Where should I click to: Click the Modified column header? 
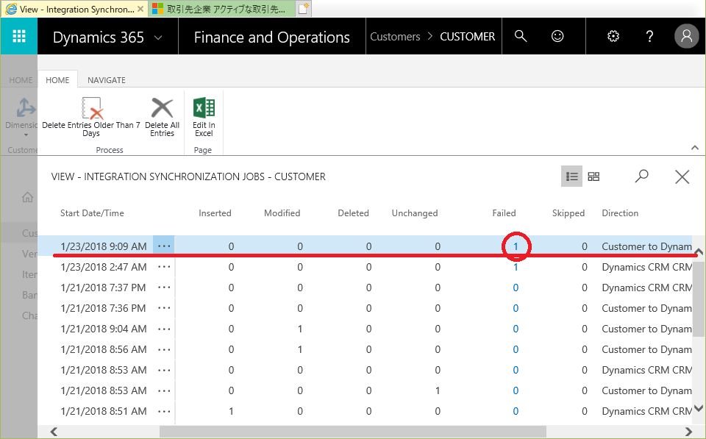tap(282, 213)
